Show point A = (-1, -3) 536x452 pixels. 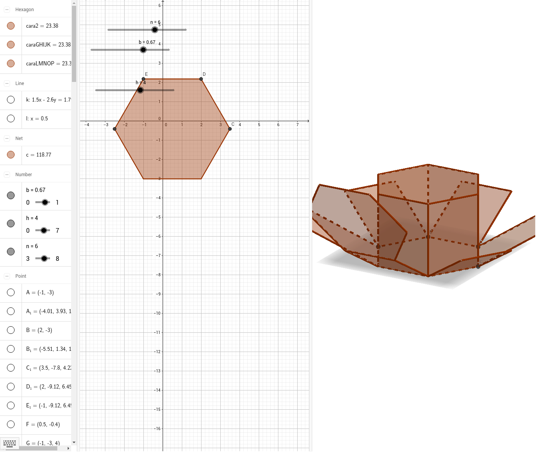tap(11, 292)
